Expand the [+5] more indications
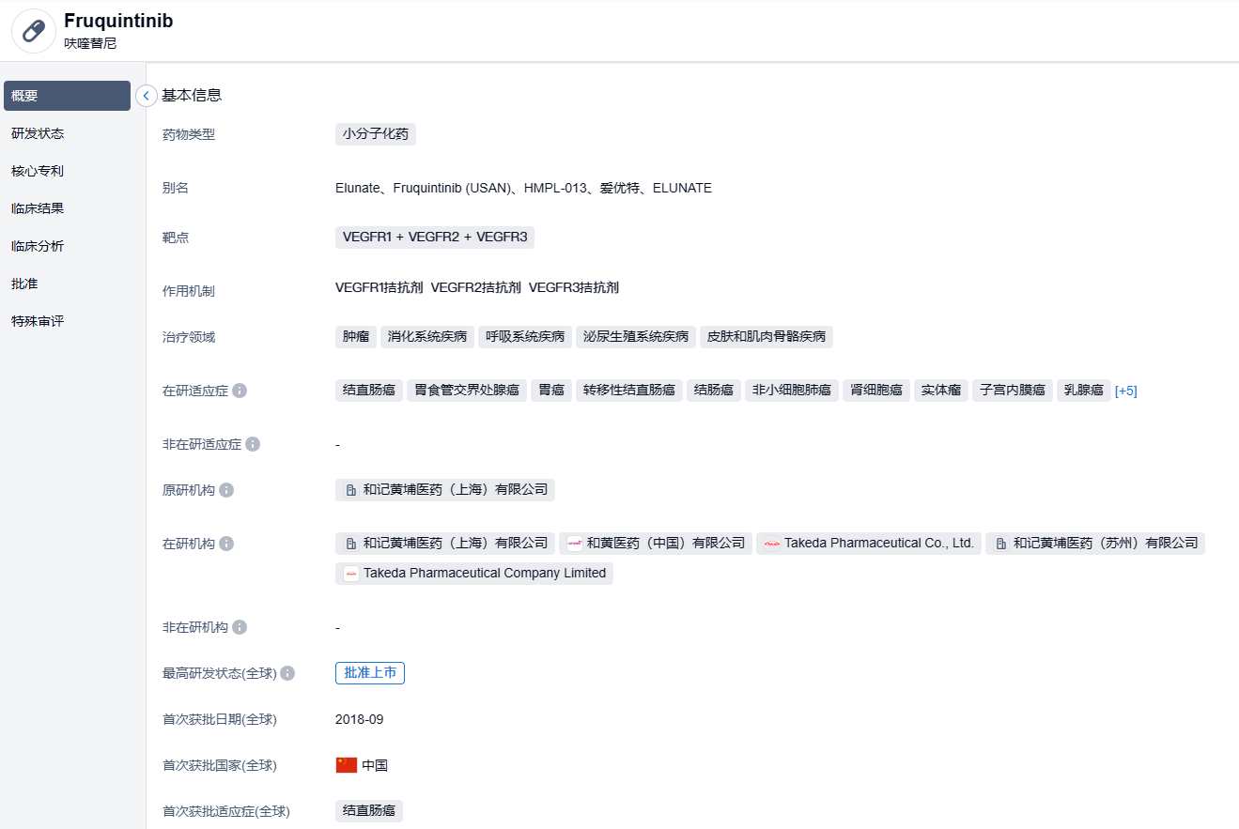 (1125, 391)
